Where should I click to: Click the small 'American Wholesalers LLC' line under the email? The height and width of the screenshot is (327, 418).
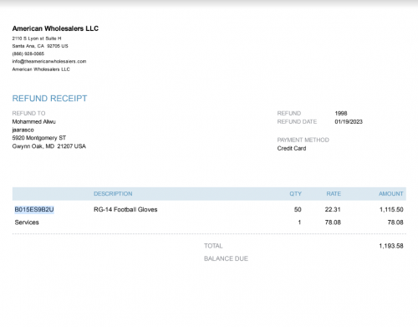click(41, 69)
